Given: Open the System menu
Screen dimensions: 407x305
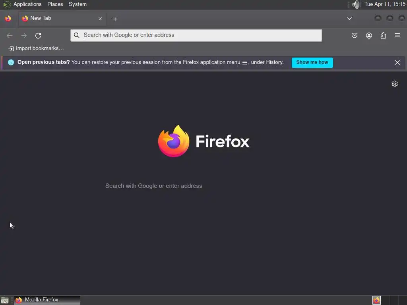Looking at the screenshot, I should 78,4.
